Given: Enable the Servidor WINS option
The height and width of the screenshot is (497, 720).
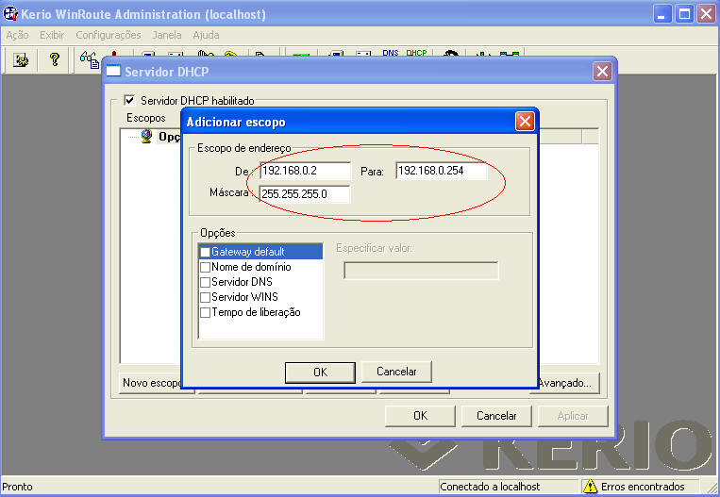Looking at the screenshot, I should point(205,297).
